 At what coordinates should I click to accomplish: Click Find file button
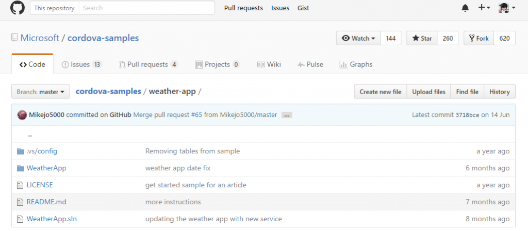click(x=467, y=92)
